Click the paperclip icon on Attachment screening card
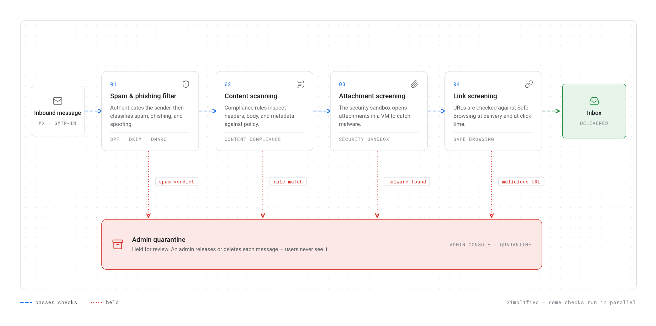Viewport: 656px width, 326px height. (415, 84)
